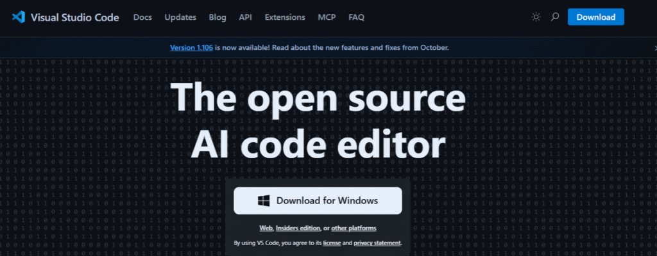Viewport: 657px width, 256px height.
Task: Open the privacy statement link
Action: pyautogui.click(x=377, y=243)
